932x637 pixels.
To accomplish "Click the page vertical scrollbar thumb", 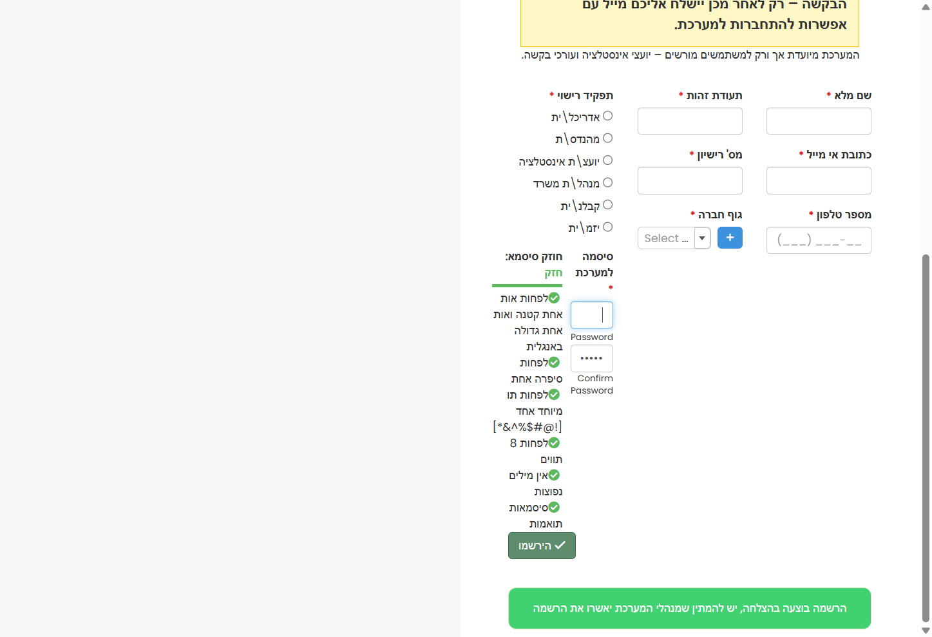I will pos(926,438).
